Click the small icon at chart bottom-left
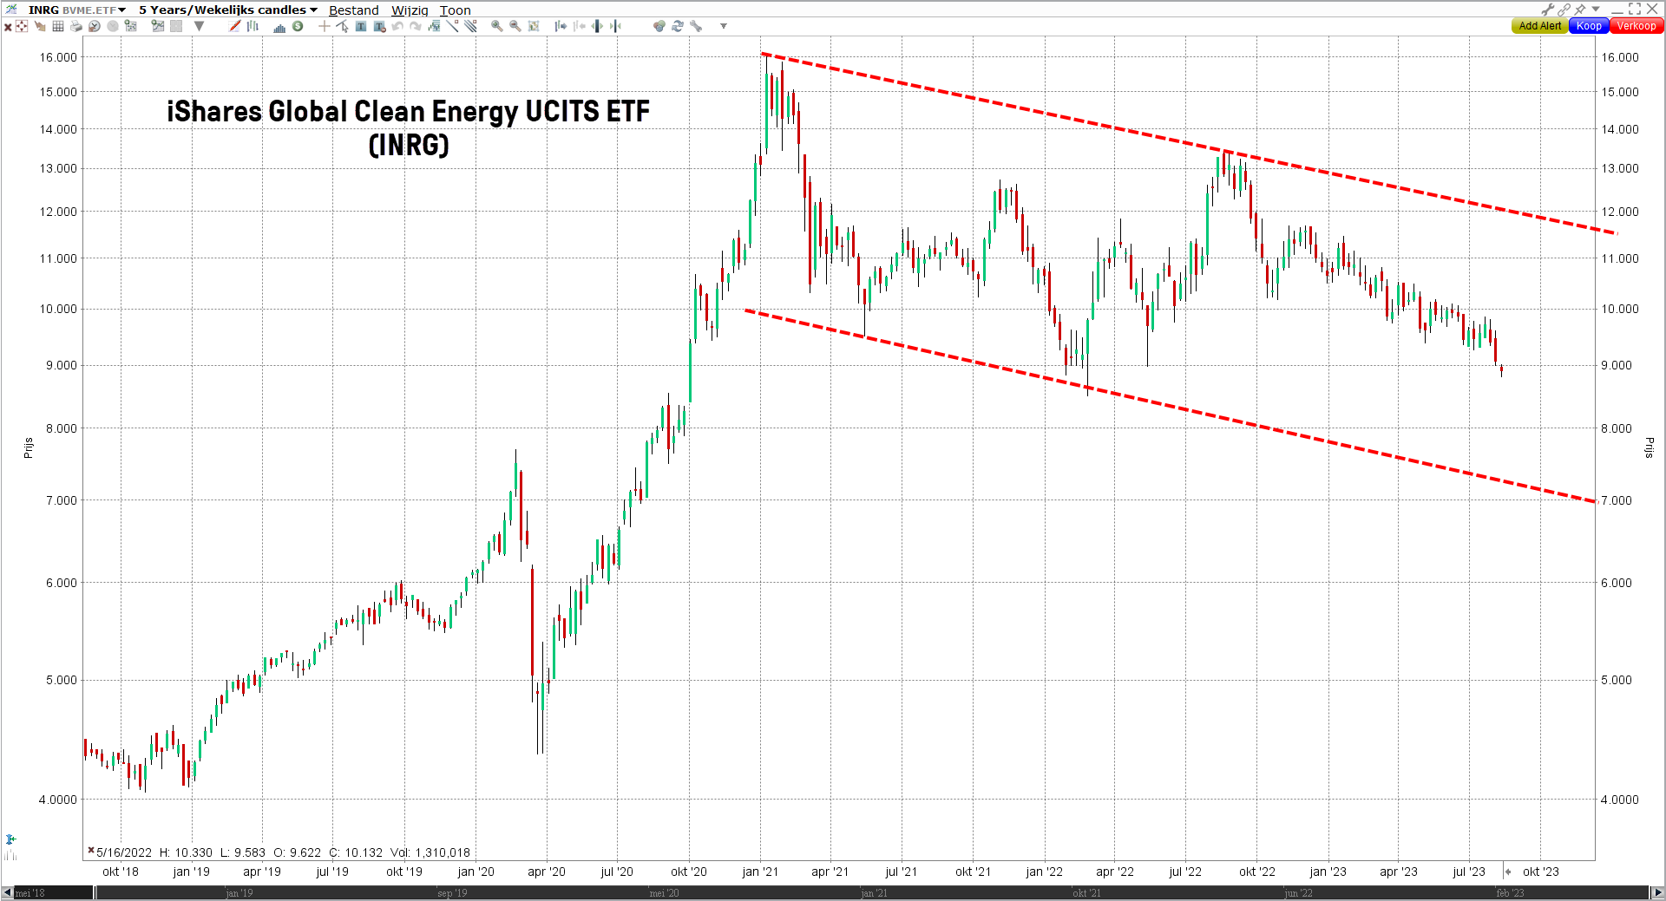Viewport: 1666px width, 901px height. [10, 839]
